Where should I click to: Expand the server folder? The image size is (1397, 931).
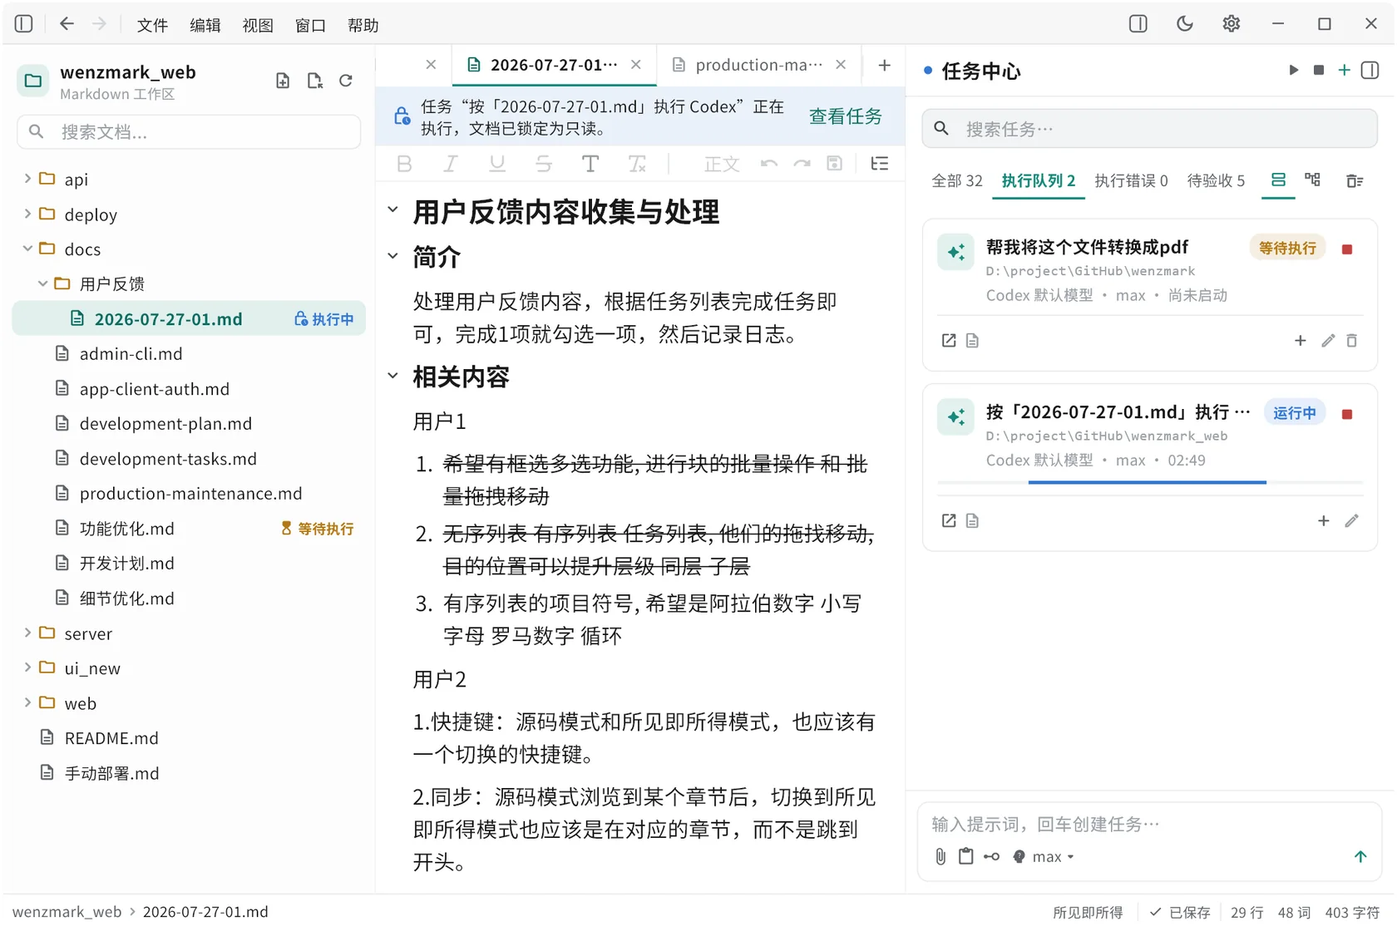click(27, 633)
